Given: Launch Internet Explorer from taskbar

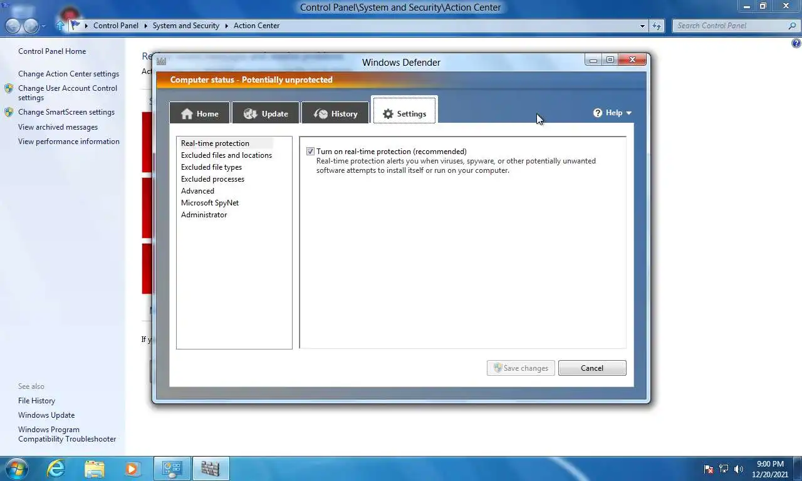Looking at the screenshot, I should coord(56,468).
